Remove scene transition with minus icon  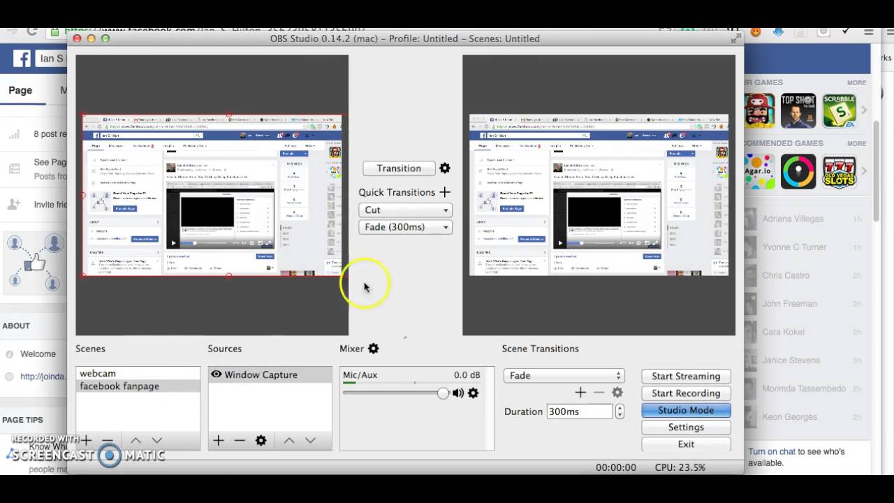click(x=599, y=393)
